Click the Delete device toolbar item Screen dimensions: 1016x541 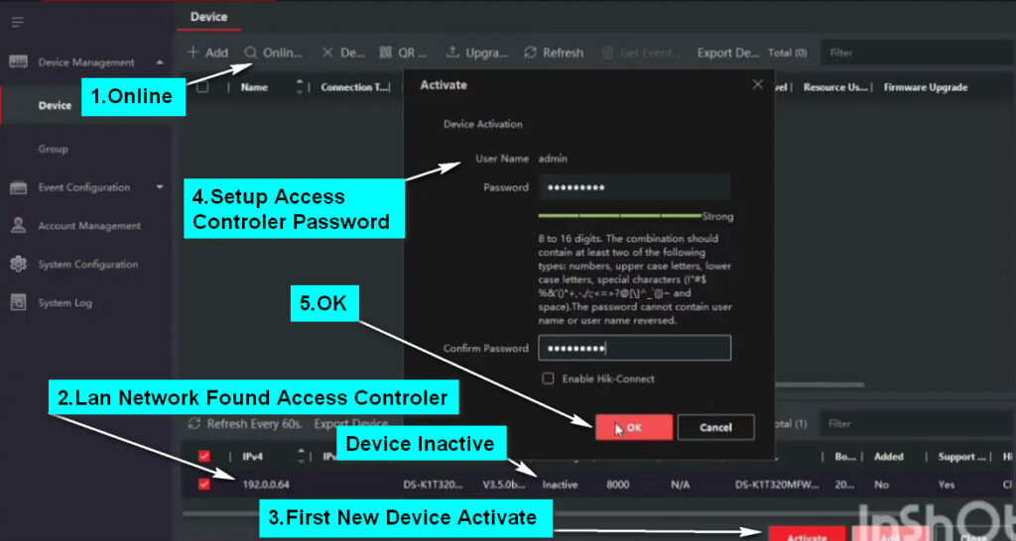[344, 54]
